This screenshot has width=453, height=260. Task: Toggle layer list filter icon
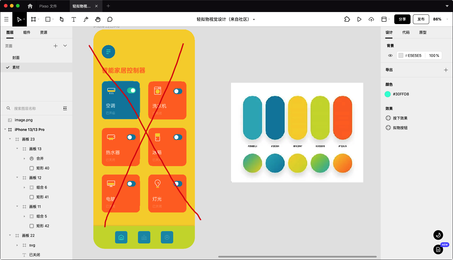click(65, 108)
